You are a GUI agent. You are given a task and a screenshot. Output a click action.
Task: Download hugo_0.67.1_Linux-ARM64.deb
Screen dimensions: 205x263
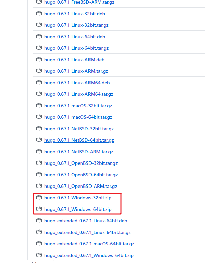tap(77, 83)
